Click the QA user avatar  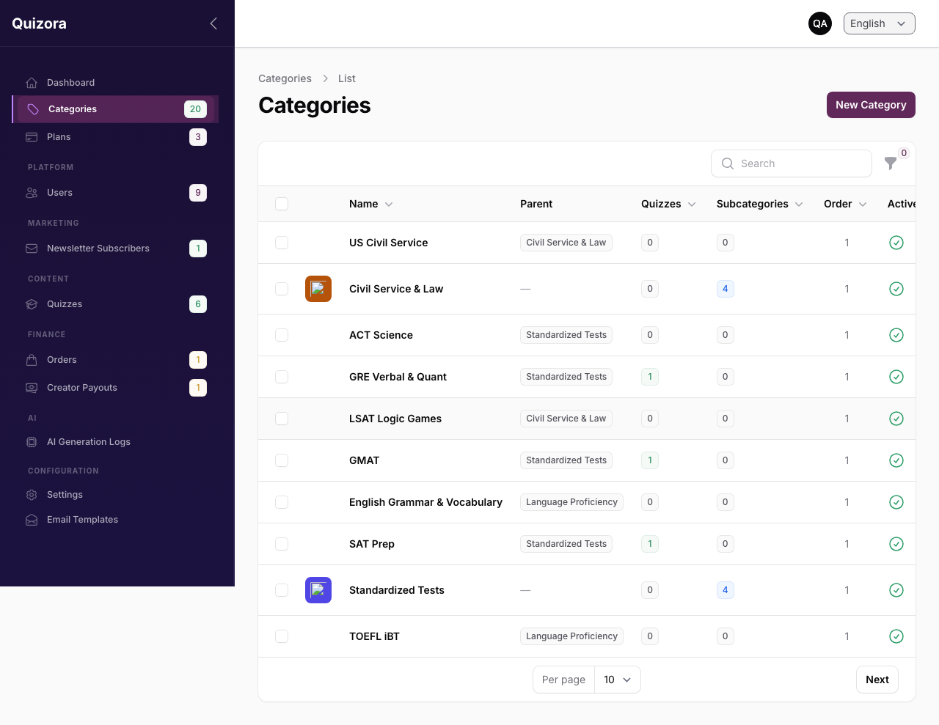click(x=820, y=23)
